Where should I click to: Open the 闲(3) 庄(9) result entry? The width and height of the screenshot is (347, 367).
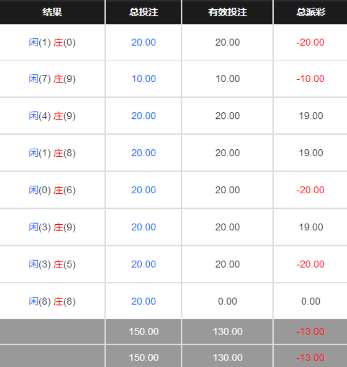[52, 227]
